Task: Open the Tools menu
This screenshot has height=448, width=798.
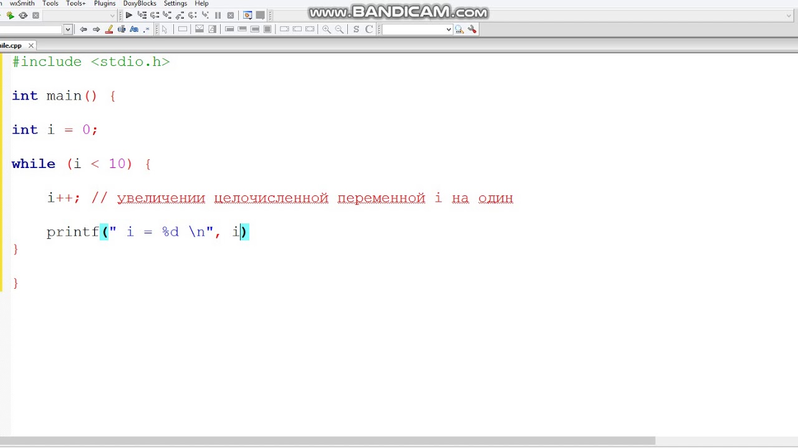Action: [x=50, y=4]
